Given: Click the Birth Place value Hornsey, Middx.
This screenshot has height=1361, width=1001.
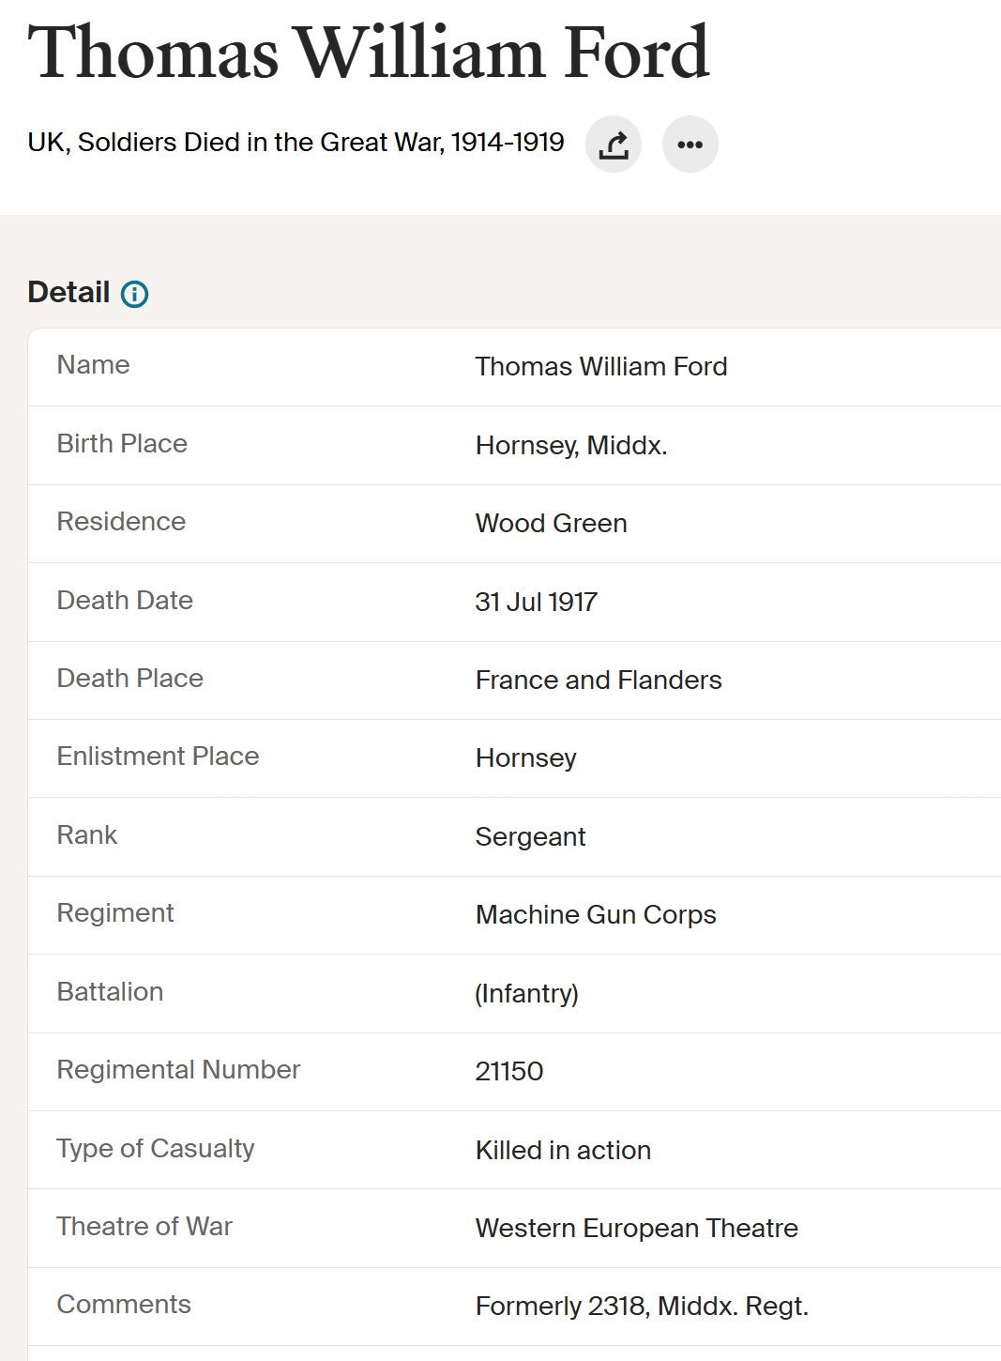Looking at the screenshot, I should 570,445.
